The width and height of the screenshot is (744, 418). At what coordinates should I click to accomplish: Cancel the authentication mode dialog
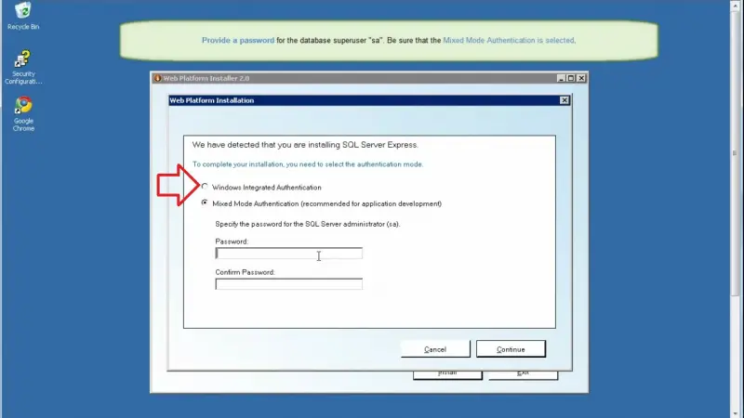435,349
